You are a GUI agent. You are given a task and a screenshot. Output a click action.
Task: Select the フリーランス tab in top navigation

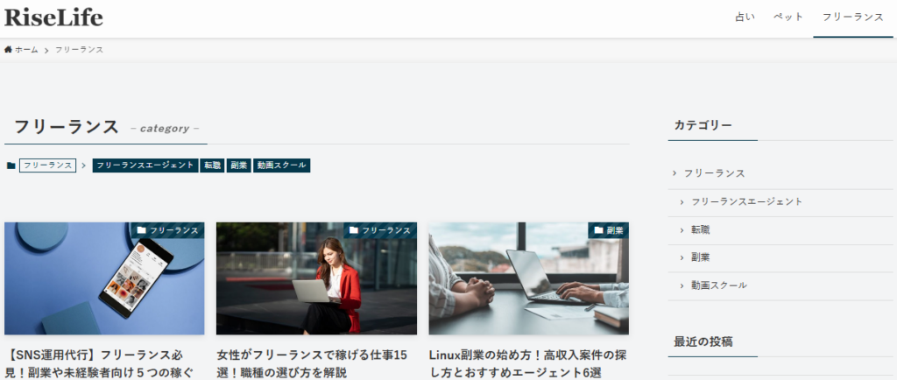(852, 18)
